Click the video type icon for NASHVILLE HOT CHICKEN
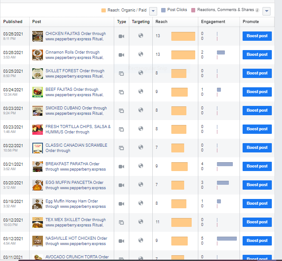Viewport: 282px width, 261px height. (121, 241)
